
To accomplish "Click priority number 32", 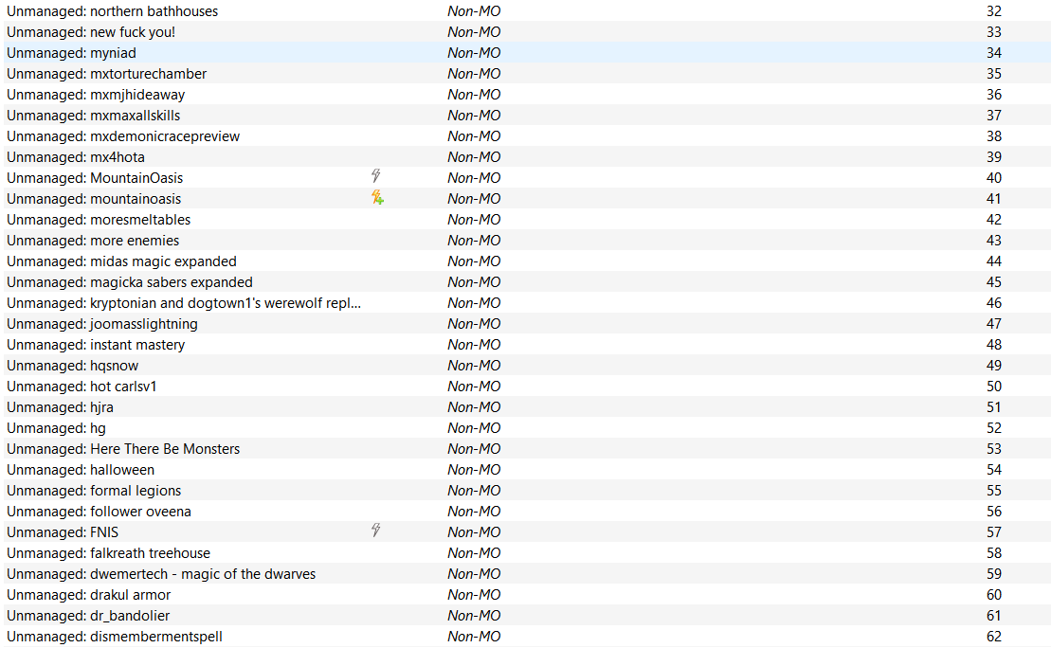I will pos(994,11).
